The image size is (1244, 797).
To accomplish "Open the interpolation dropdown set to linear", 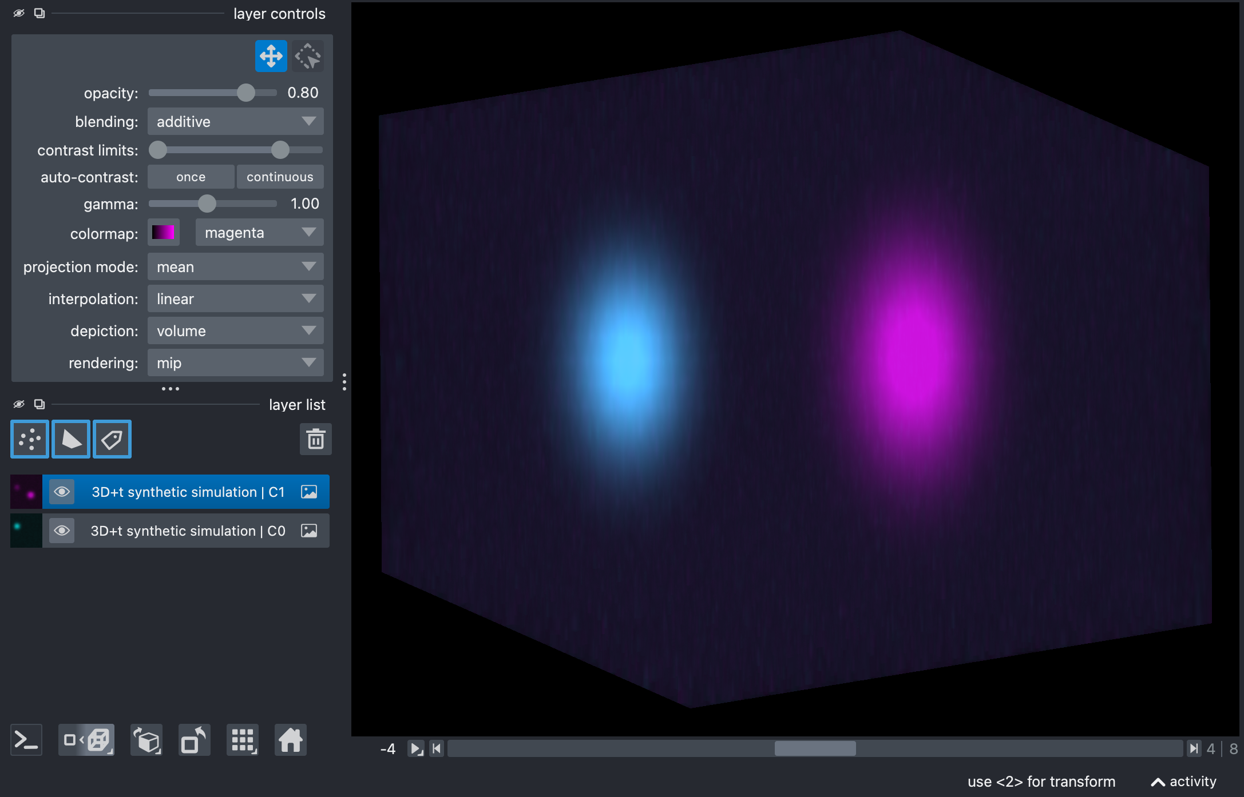I will click(236, 298).
